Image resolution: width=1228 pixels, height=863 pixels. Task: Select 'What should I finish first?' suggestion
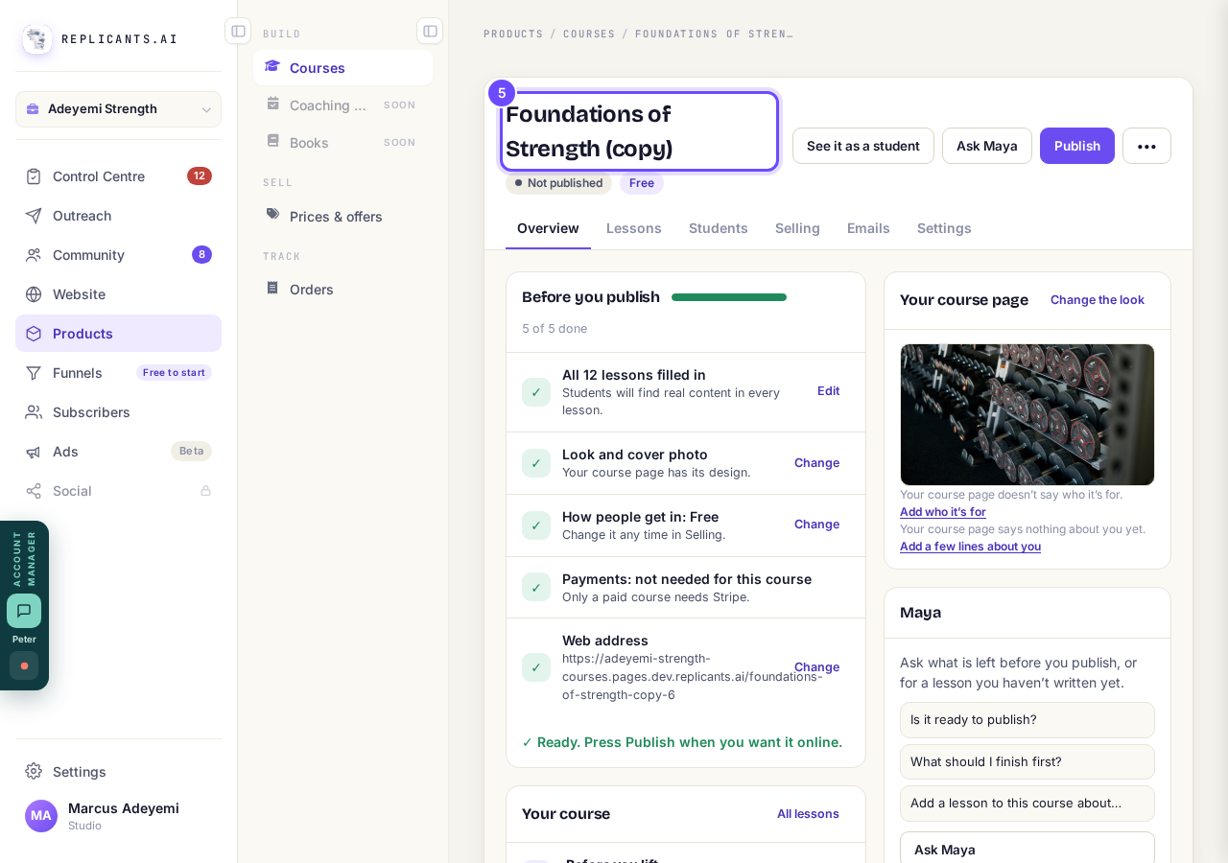(1027, 762)
